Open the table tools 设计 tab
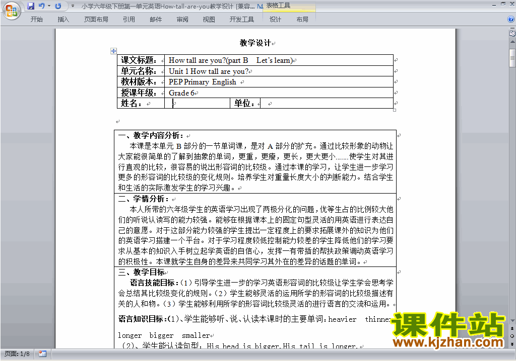The image size is (516, 361). (x=275, y=20)
